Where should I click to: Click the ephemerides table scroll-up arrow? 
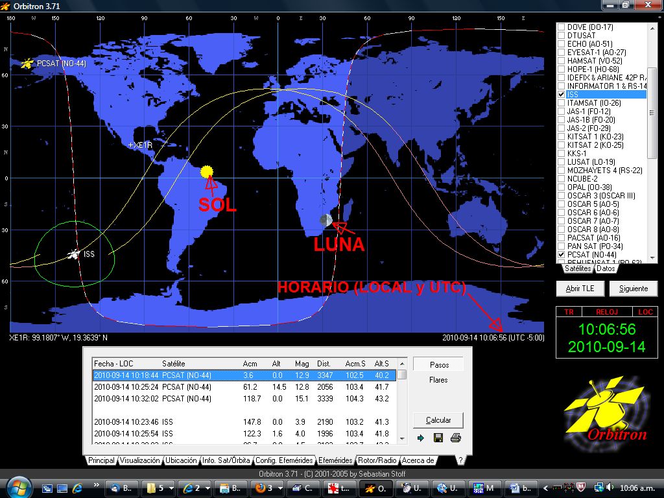click(402, 363)
